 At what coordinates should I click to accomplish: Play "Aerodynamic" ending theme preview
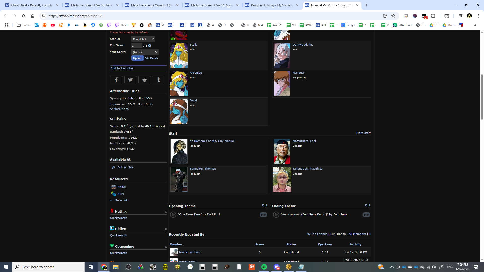pyautogui.click(x=276, y=215)
